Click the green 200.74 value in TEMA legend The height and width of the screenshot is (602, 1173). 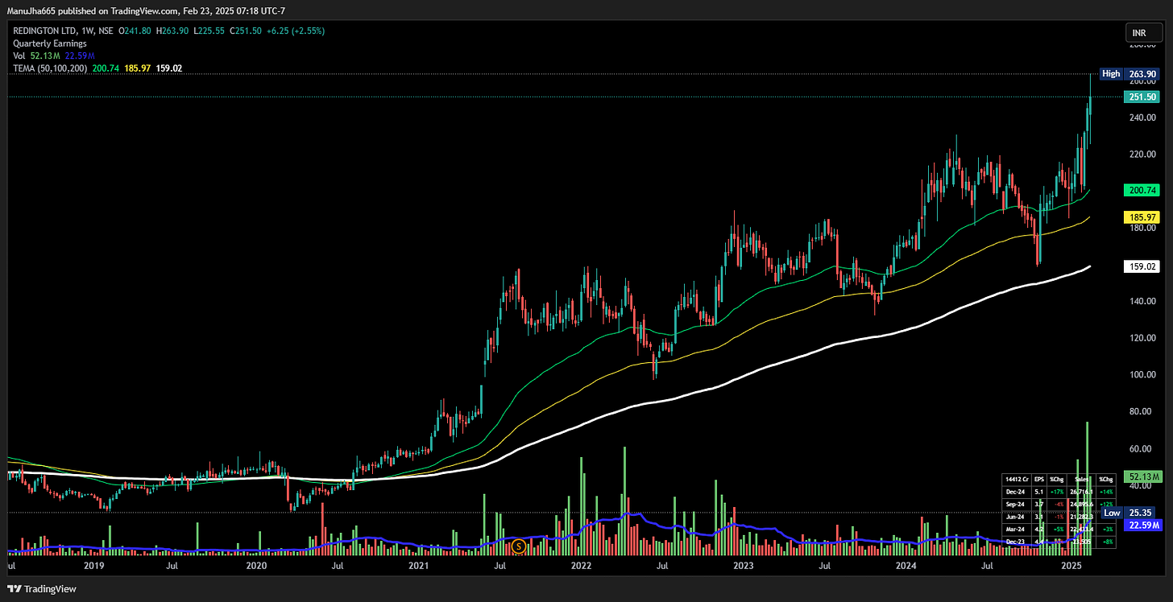pos(106,68)
